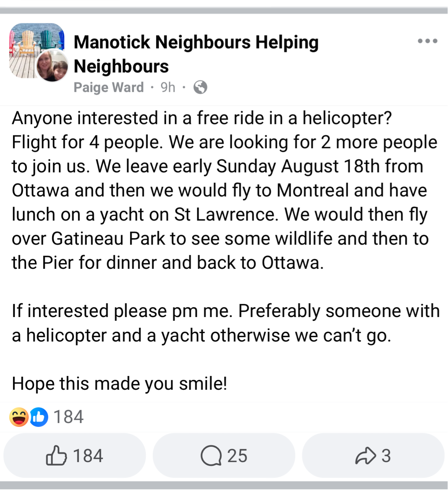This screenshot has width=448, height=492.
Task: Click the speech bubble comment icon
Action: click(211, 456)
